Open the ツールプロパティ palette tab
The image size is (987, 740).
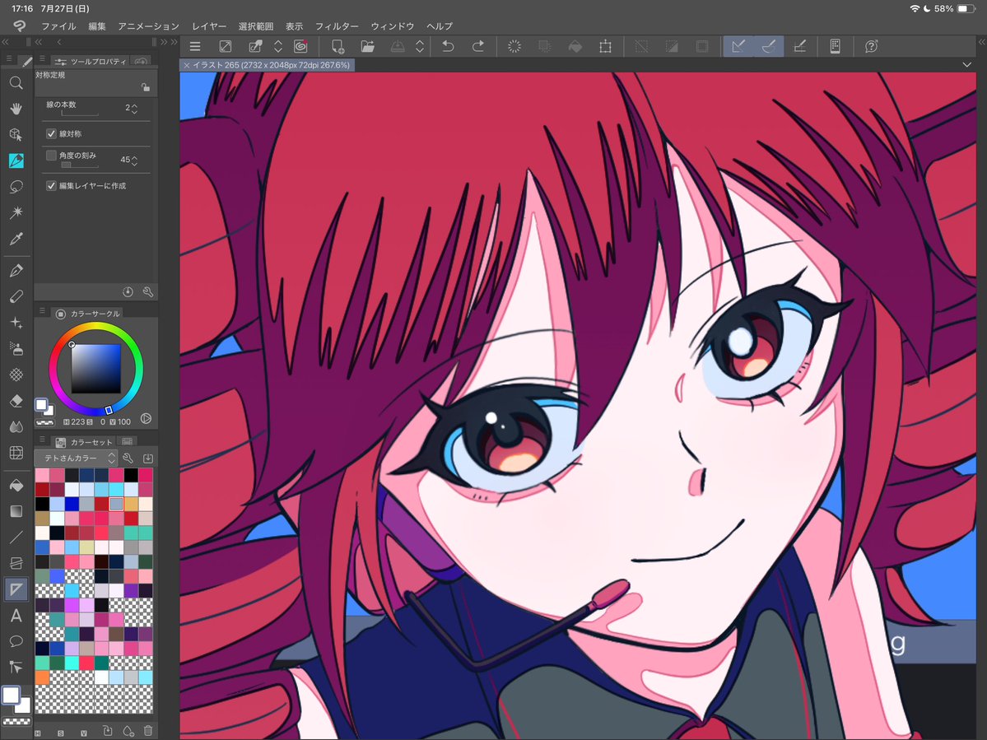coord(91,61)
